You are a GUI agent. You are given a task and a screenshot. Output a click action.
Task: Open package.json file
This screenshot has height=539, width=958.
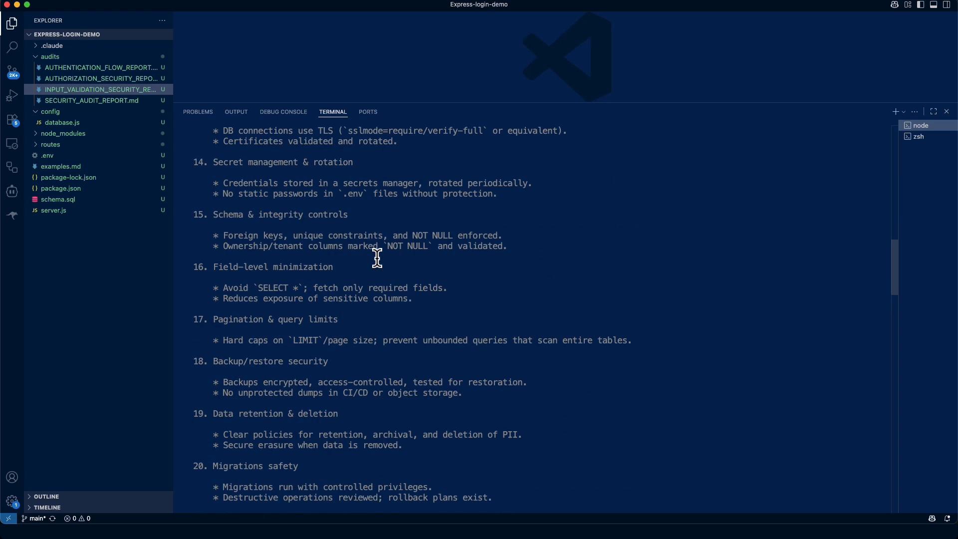(98, 188)
